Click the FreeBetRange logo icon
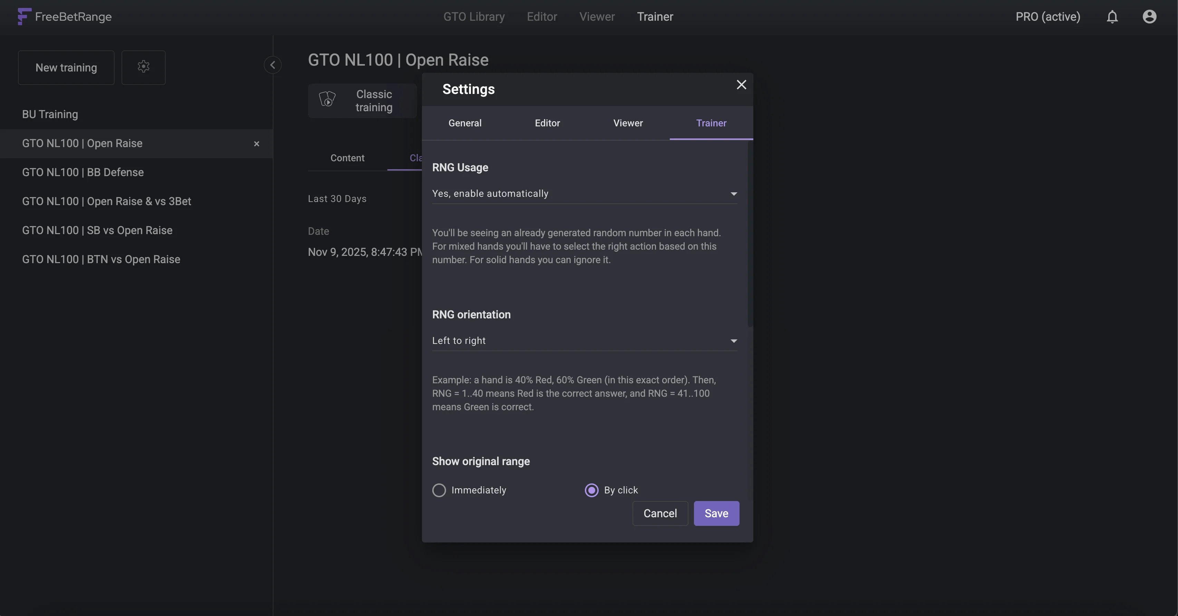This screenshot has height=616, width=1178. click(24, 17)
